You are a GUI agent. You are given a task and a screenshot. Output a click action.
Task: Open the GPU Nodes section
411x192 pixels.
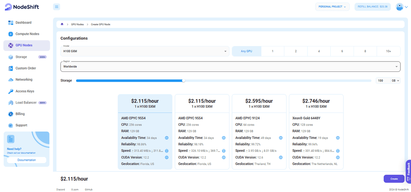click(x=27, y=45)
